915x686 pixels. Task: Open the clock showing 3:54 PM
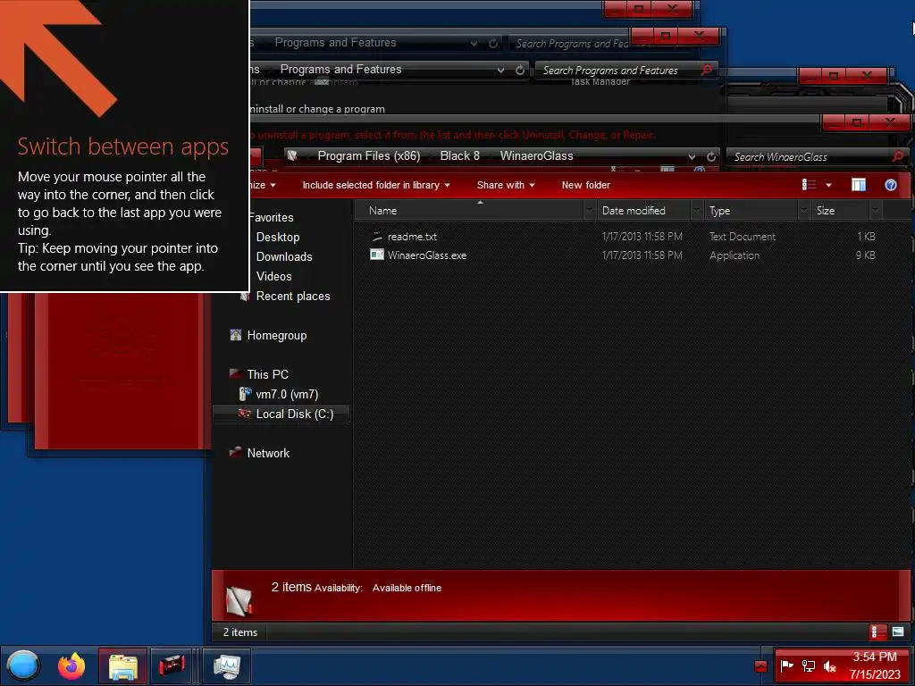pyautogui.click(x=875, y=665)
